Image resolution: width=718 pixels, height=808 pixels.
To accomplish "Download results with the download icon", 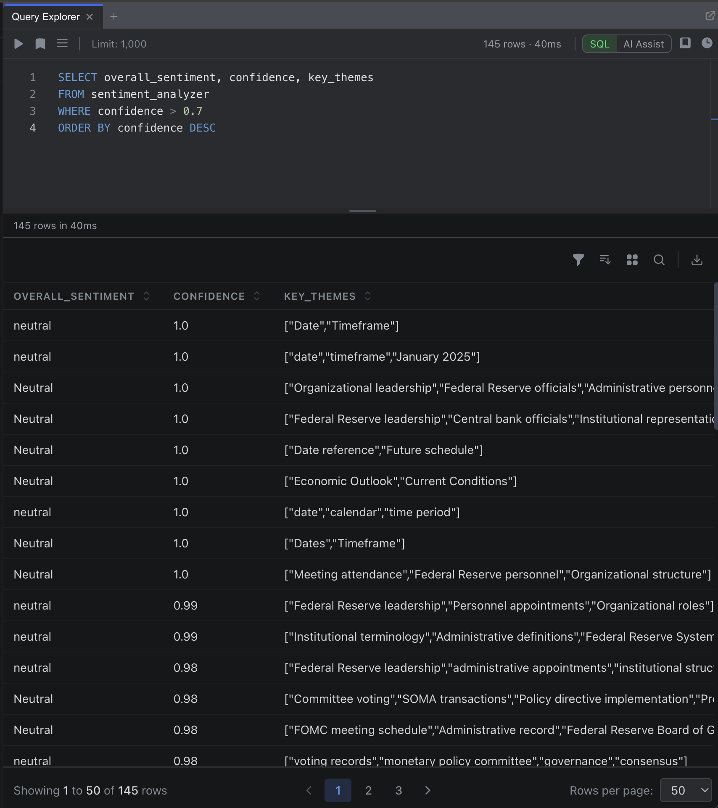I will click(697, 260).
